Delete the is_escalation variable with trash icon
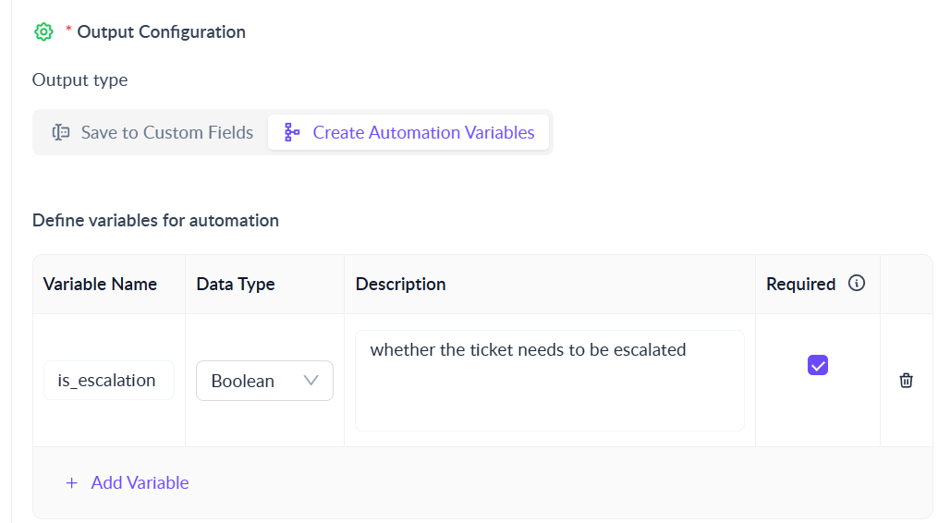950x523 pixels. coord(907,381)
